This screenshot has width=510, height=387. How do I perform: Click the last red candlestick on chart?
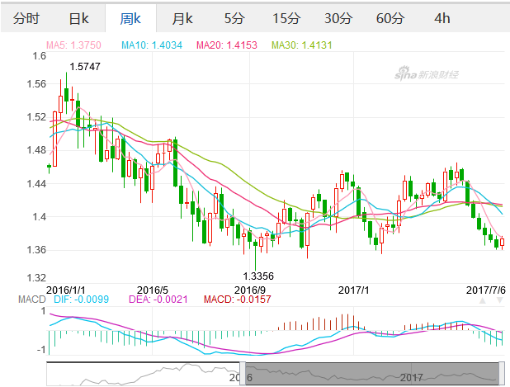point(503,243)
